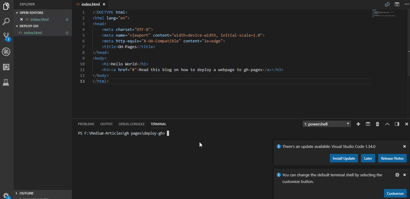
Task: Open the Test flask icon view
Action: coord(6,82)
